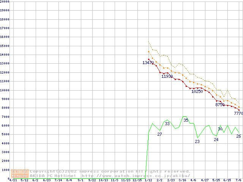Select the 11930 price data label
Viewport: 243px width, 182px height.
point(167,76)
